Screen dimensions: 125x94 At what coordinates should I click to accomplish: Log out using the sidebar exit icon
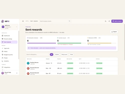17,73
